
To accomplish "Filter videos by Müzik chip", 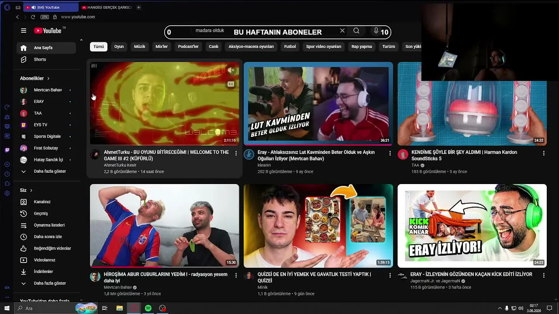I will 140,47.
